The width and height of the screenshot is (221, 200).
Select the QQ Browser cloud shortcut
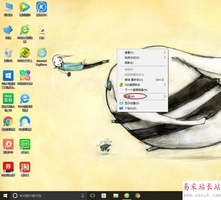click(x=25, y=124)
